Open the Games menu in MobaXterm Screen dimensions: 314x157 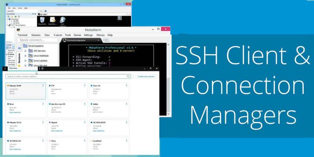coord(77,35)
